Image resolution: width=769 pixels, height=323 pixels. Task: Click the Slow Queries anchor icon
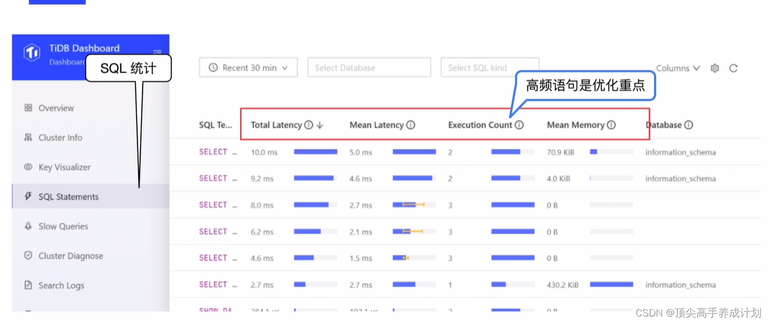[x=29, y=226]
